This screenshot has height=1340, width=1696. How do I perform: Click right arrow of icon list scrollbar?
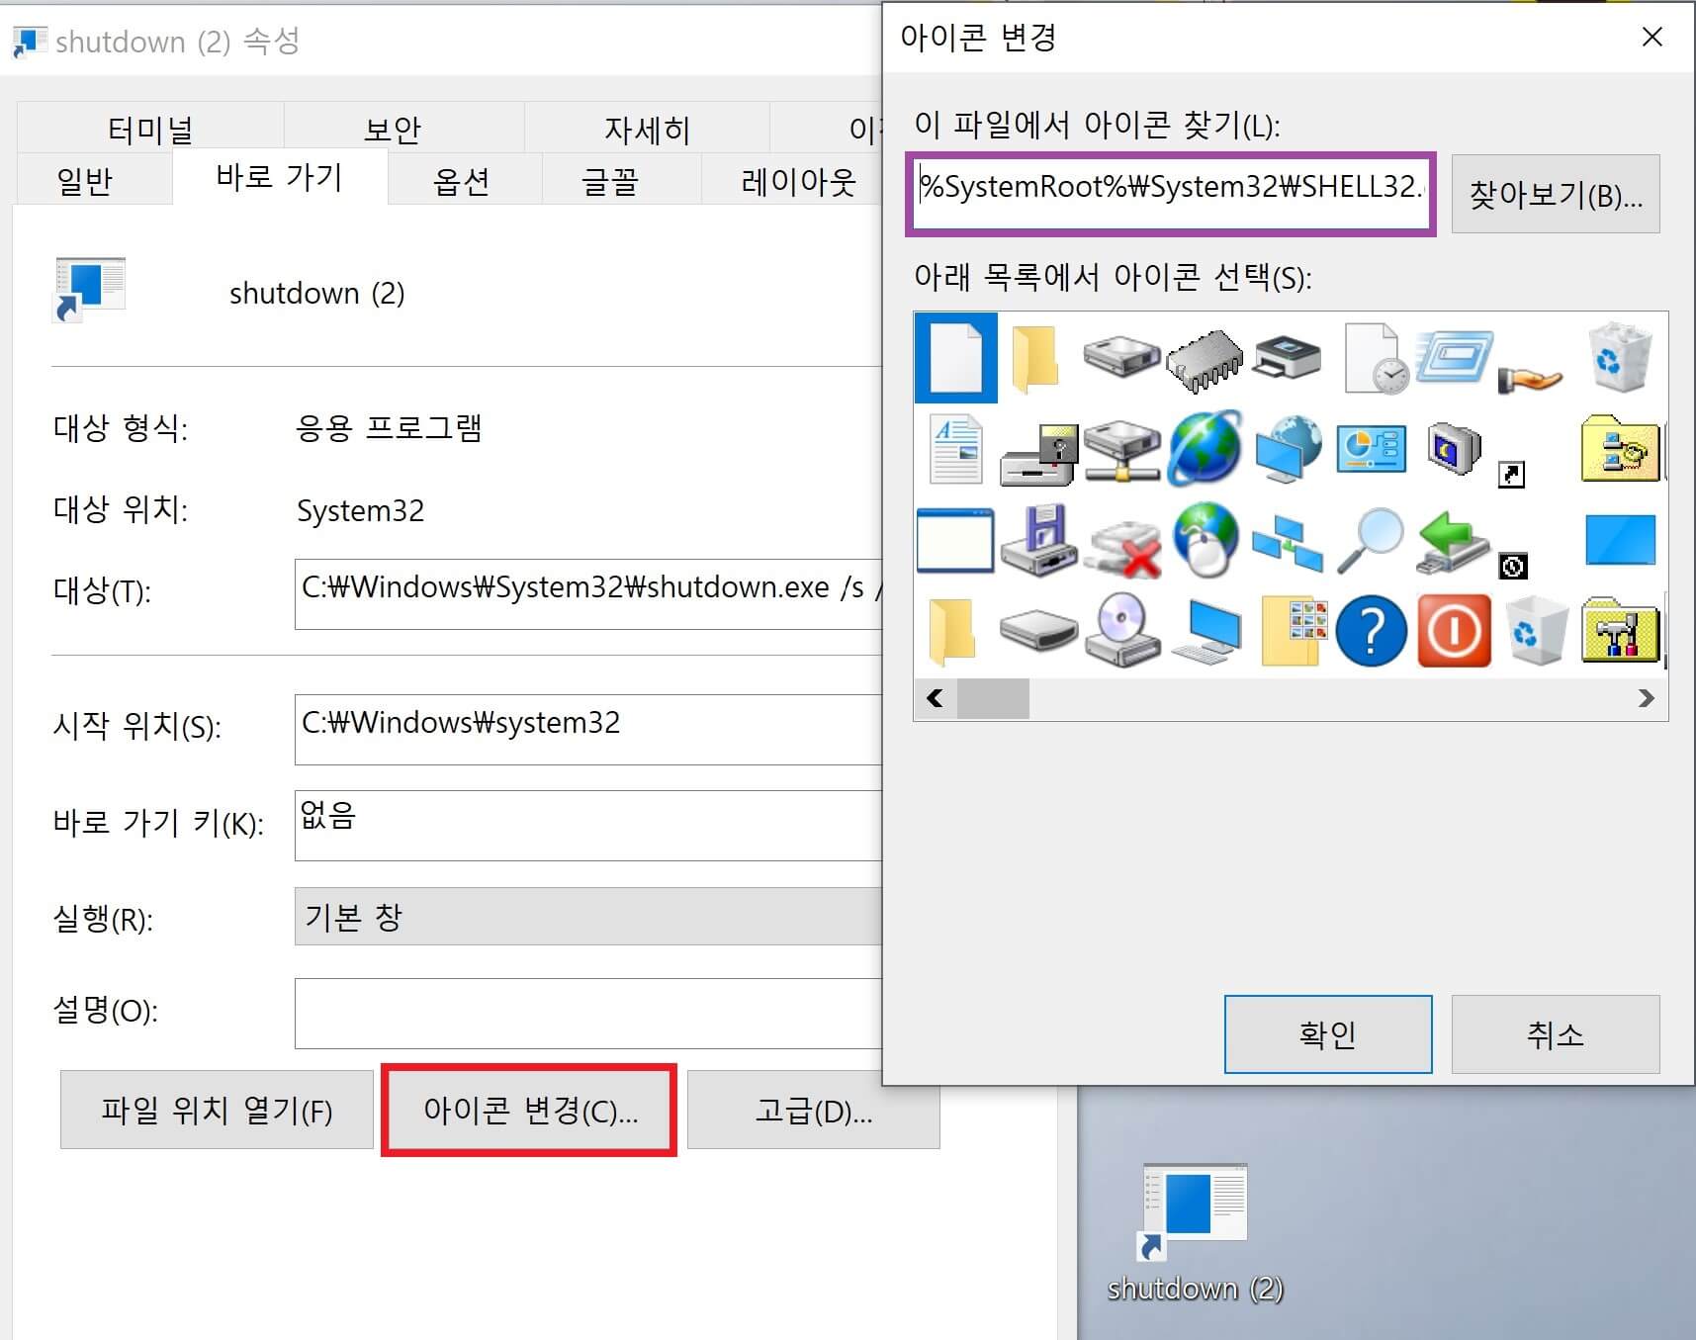tap(1647, 699)
